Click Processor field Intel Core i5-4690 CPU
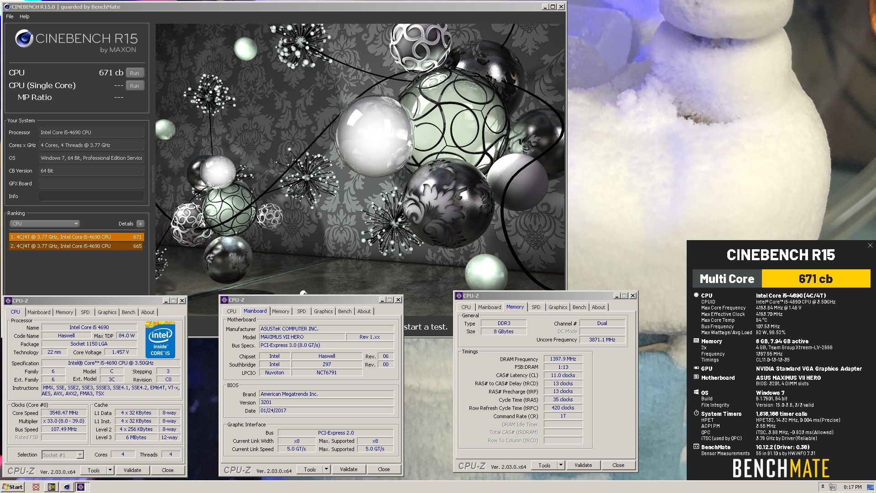876x493 pixels. coord(91,132)
